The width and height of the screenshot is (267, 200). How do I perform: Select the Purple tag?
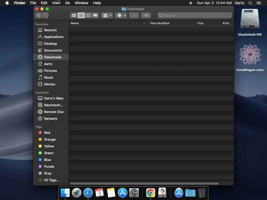coord(51,167)
